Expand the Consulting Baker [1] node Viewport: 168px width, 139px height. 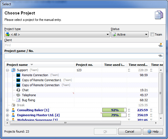pyautogui.click(x=7, y=110)
